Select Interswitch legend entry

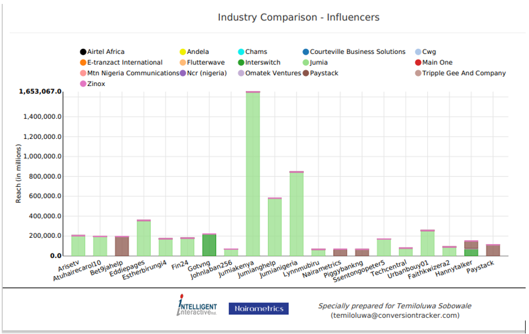(262, 62)
